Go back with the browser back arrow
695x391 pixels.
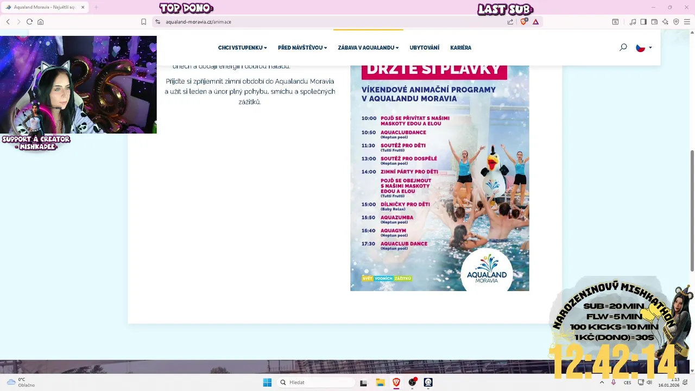pos(8,22)
